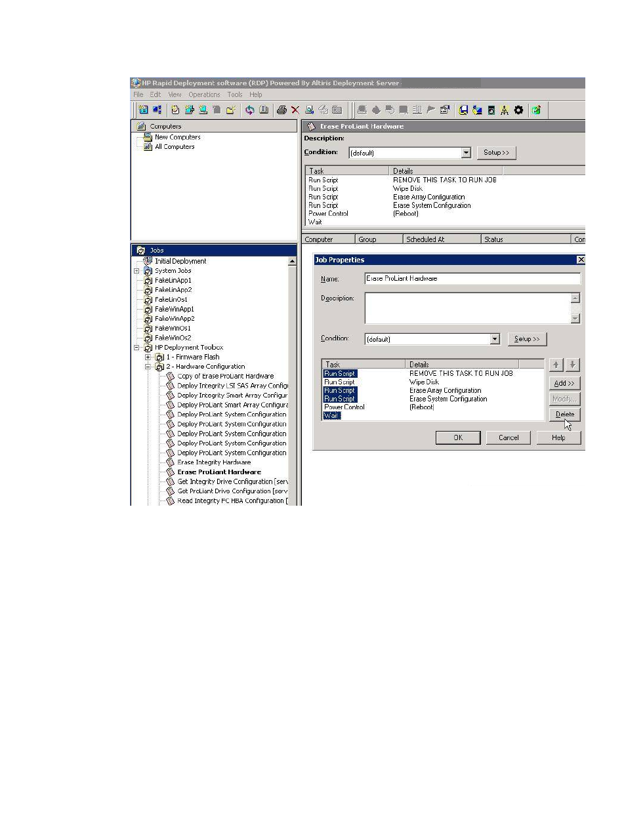
Task: Click the circular refresh arrows toolbar icon
Action: point(249,110)
